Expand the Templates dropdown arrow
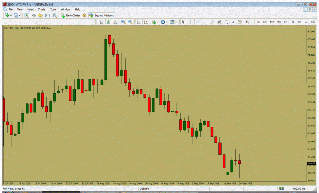Image resolution: width=319 pixels, height=193 pixels. pyautogui.click(x=176, y=22)
